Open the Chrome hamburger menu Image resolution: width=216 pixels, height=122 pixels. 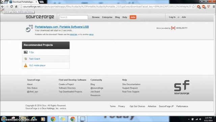click(214, 6)
